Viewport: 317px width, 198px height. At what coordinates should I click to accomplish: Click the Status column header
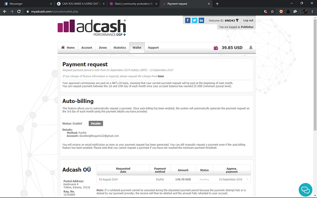point(204,170)
